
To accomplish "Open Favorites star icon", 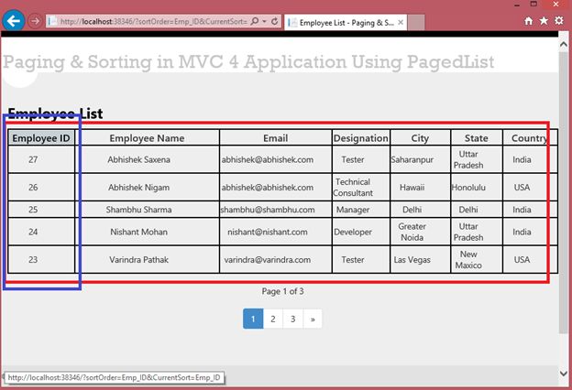I will (544, 21).
